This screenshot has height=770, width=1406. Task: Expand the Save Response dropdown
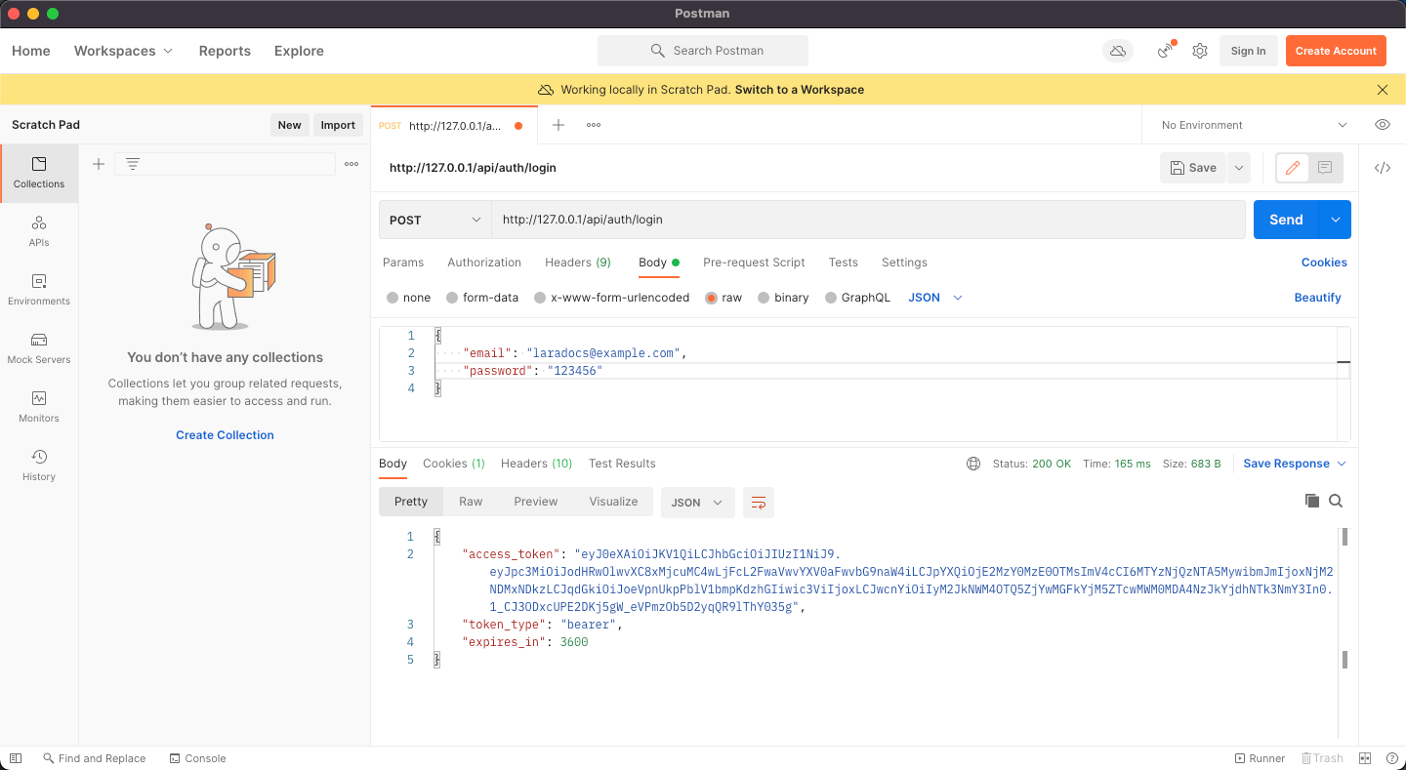1295,464
